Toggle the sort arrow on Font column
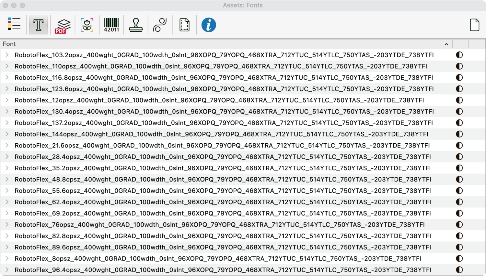This screenshot has width=486, height=276. pyautogui.click(x=446, y=44)
